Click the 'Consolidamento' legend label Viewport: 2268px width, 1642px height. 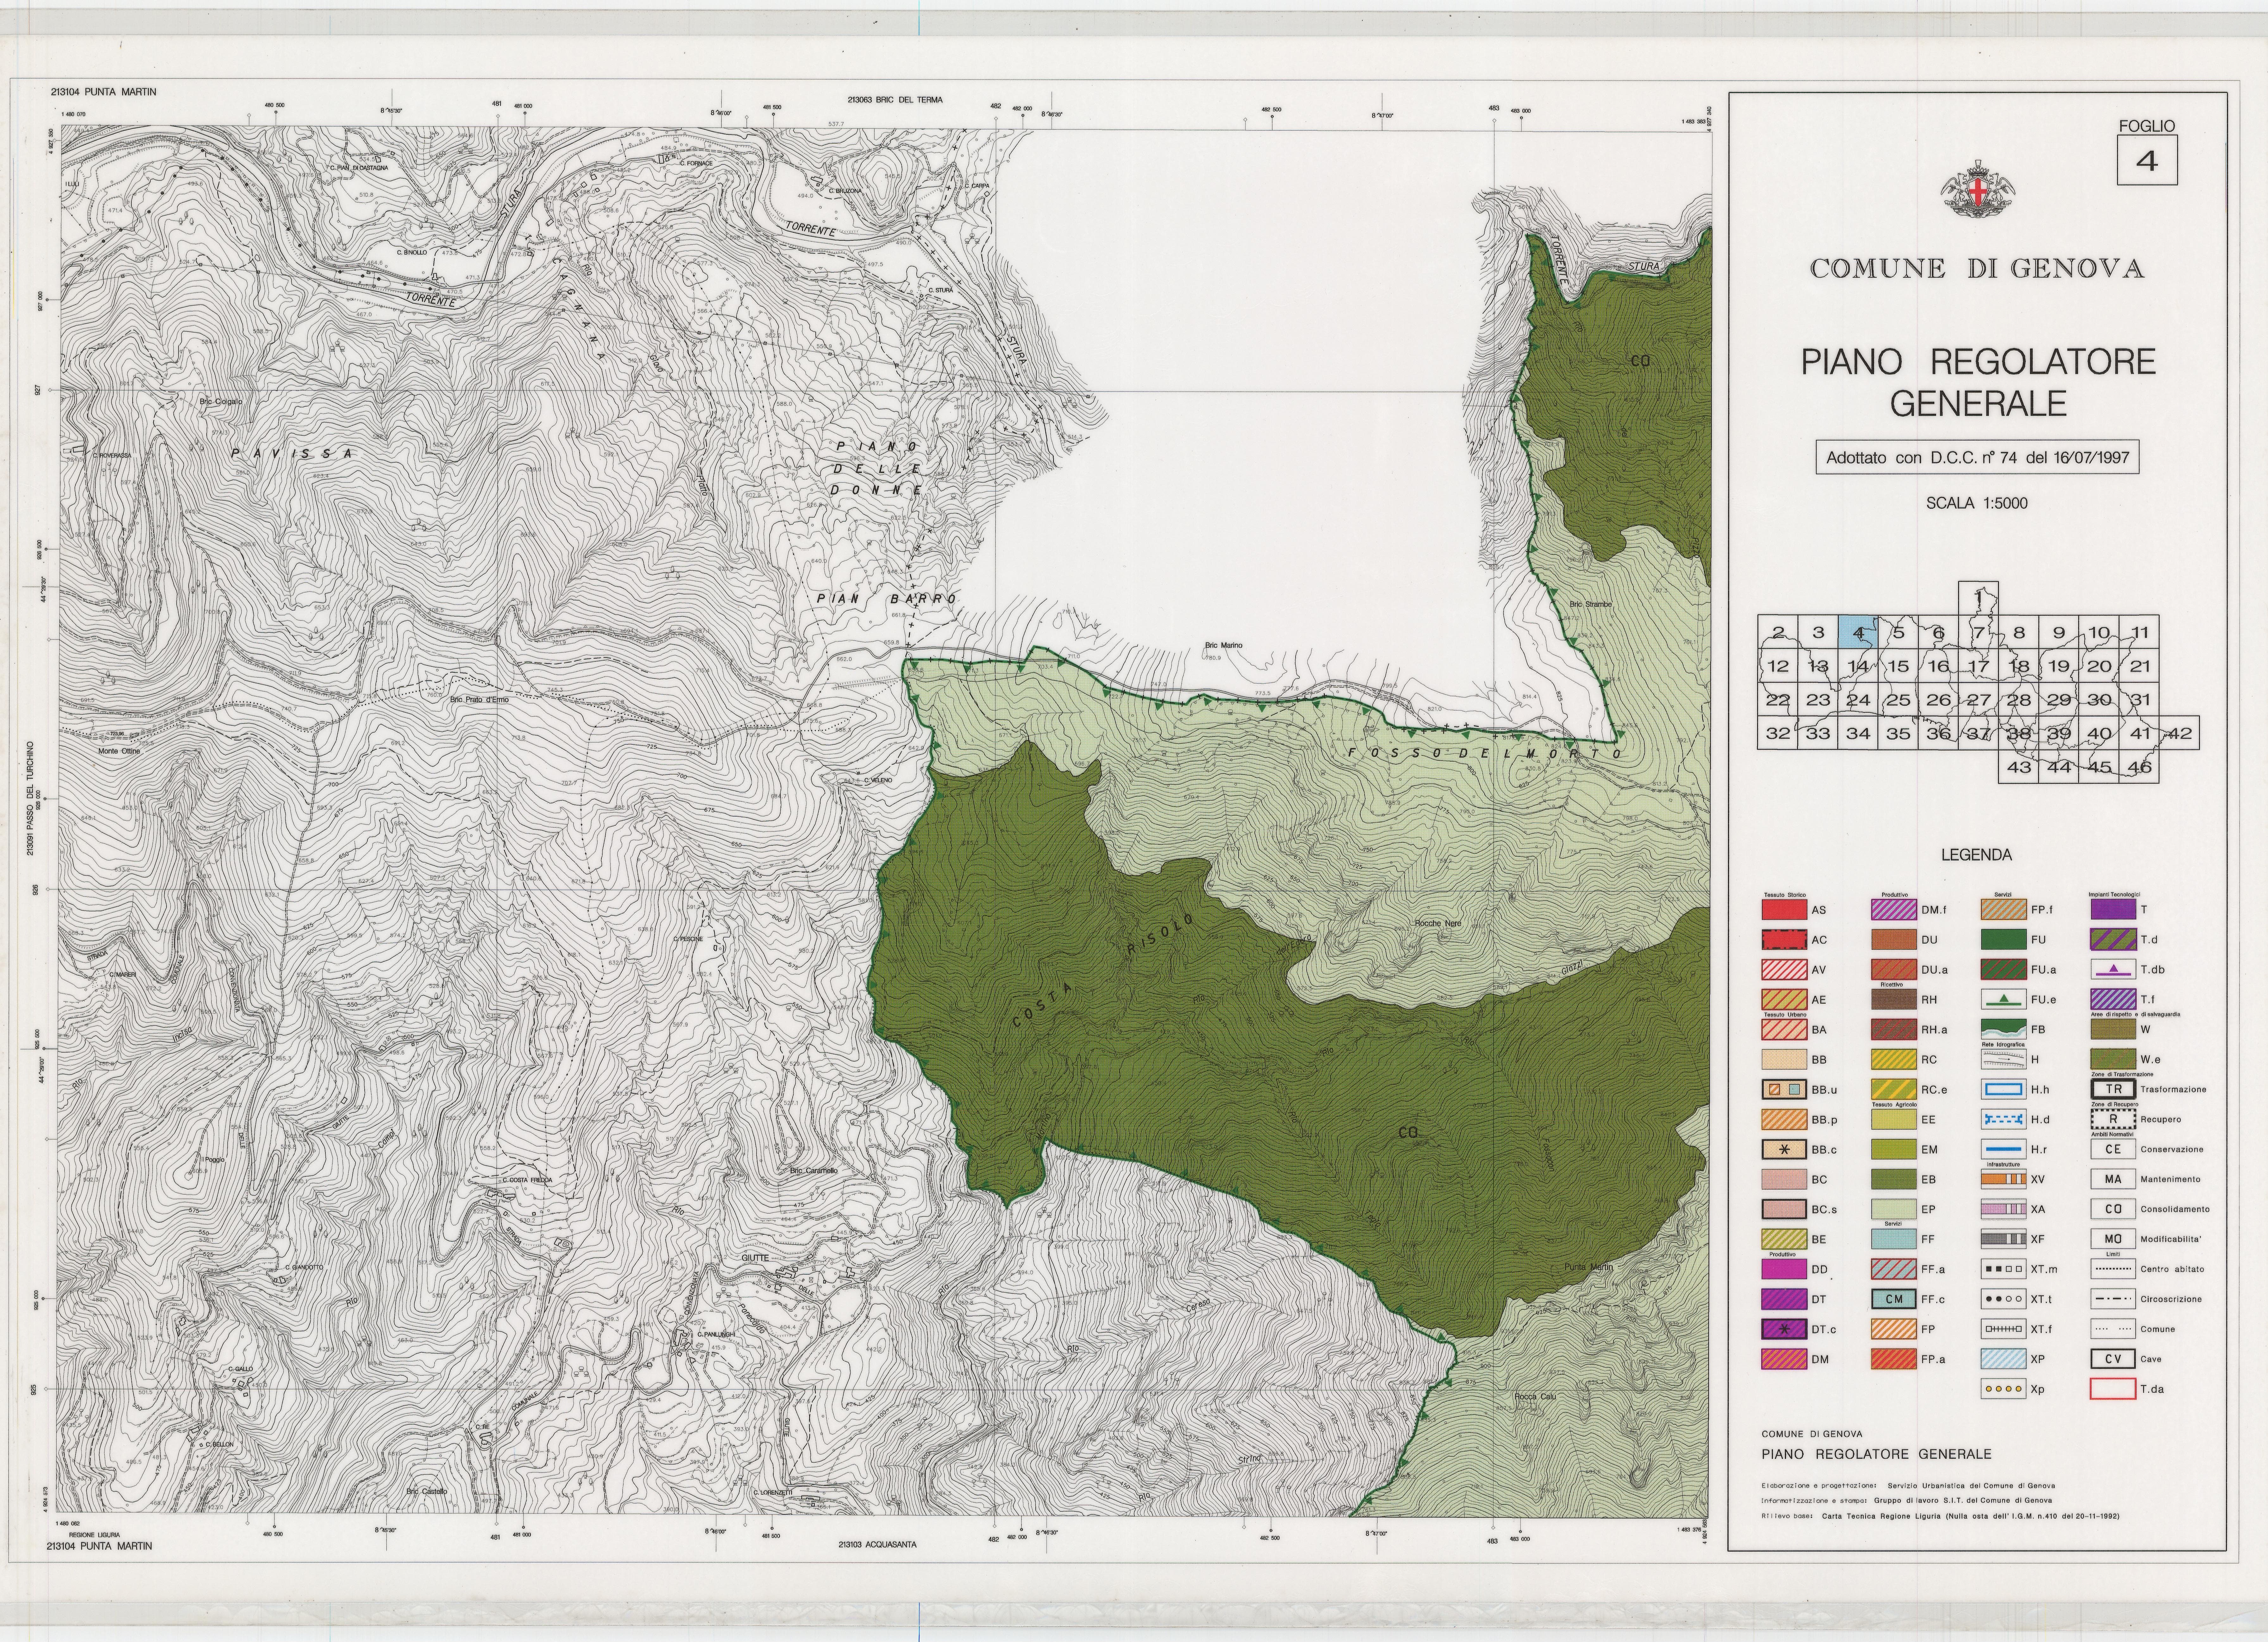(2175, 1209)
